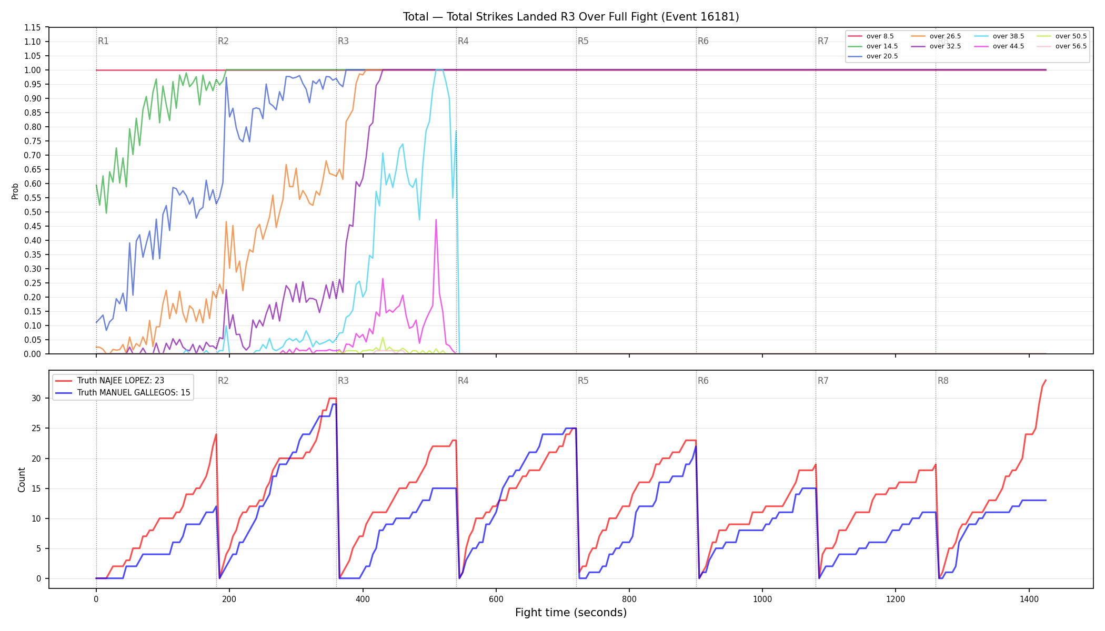
Task: Select the 'over 20.5' legend entry
Action: tap(873, 56)
